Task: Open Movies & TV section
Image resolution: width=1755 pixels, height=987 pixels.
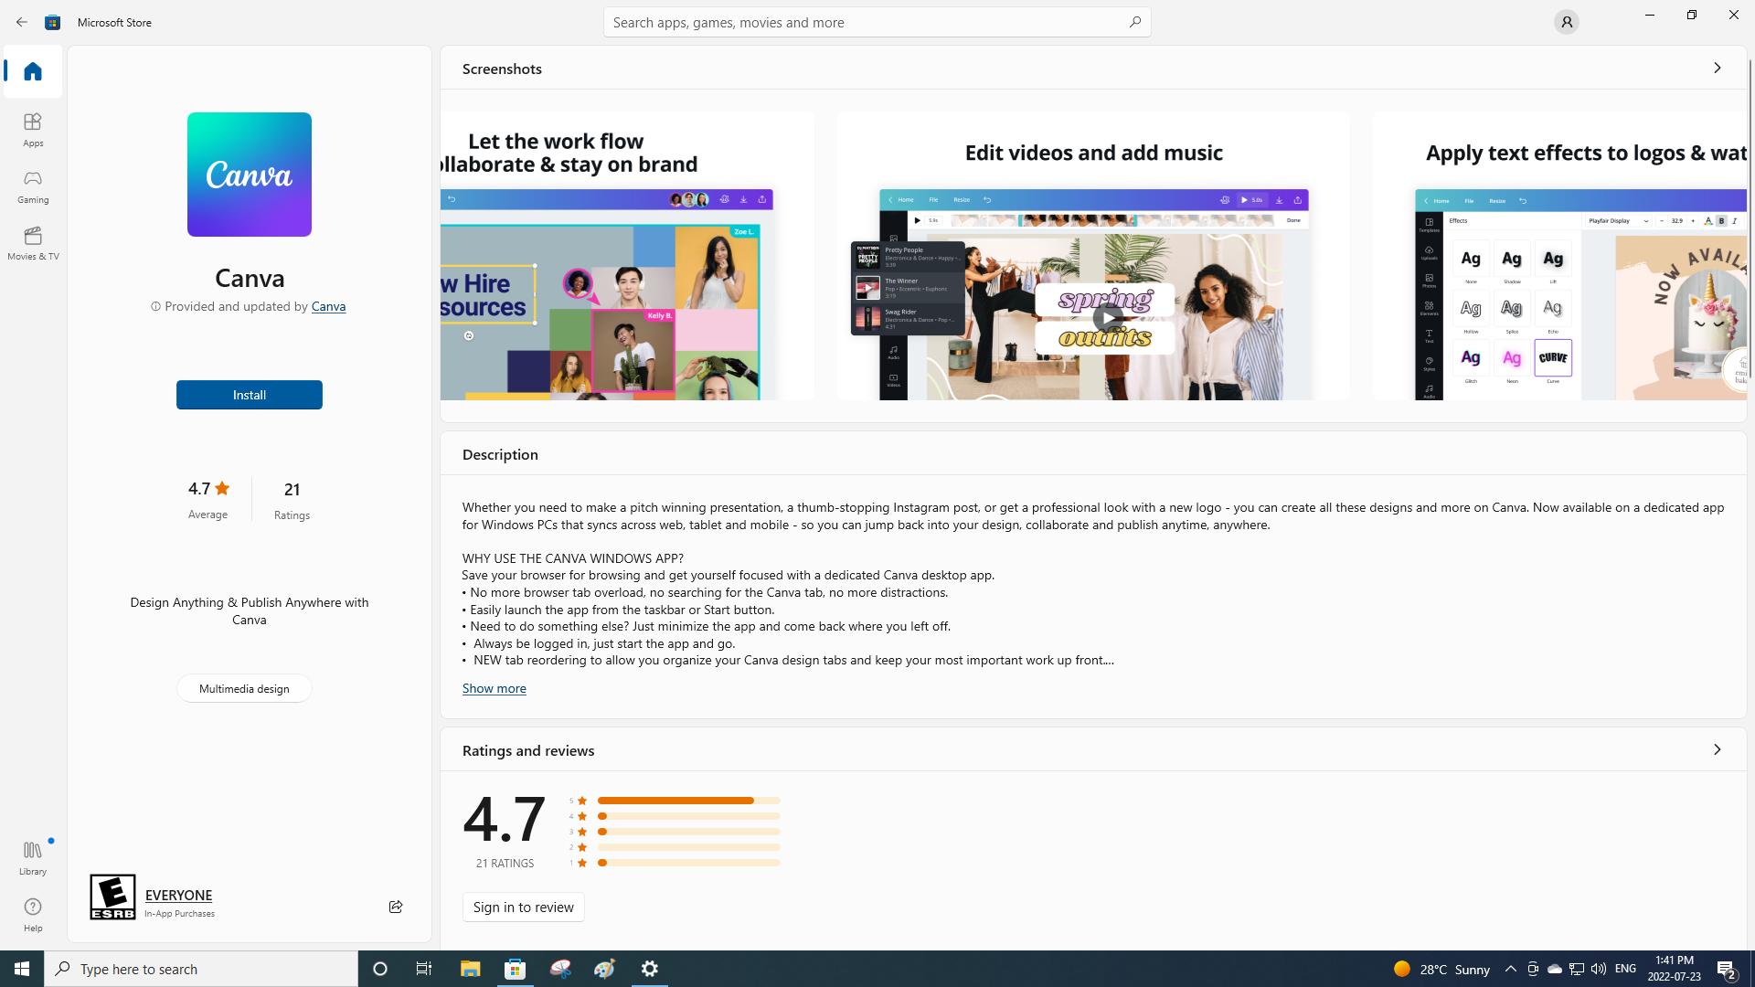Action: 33,242
